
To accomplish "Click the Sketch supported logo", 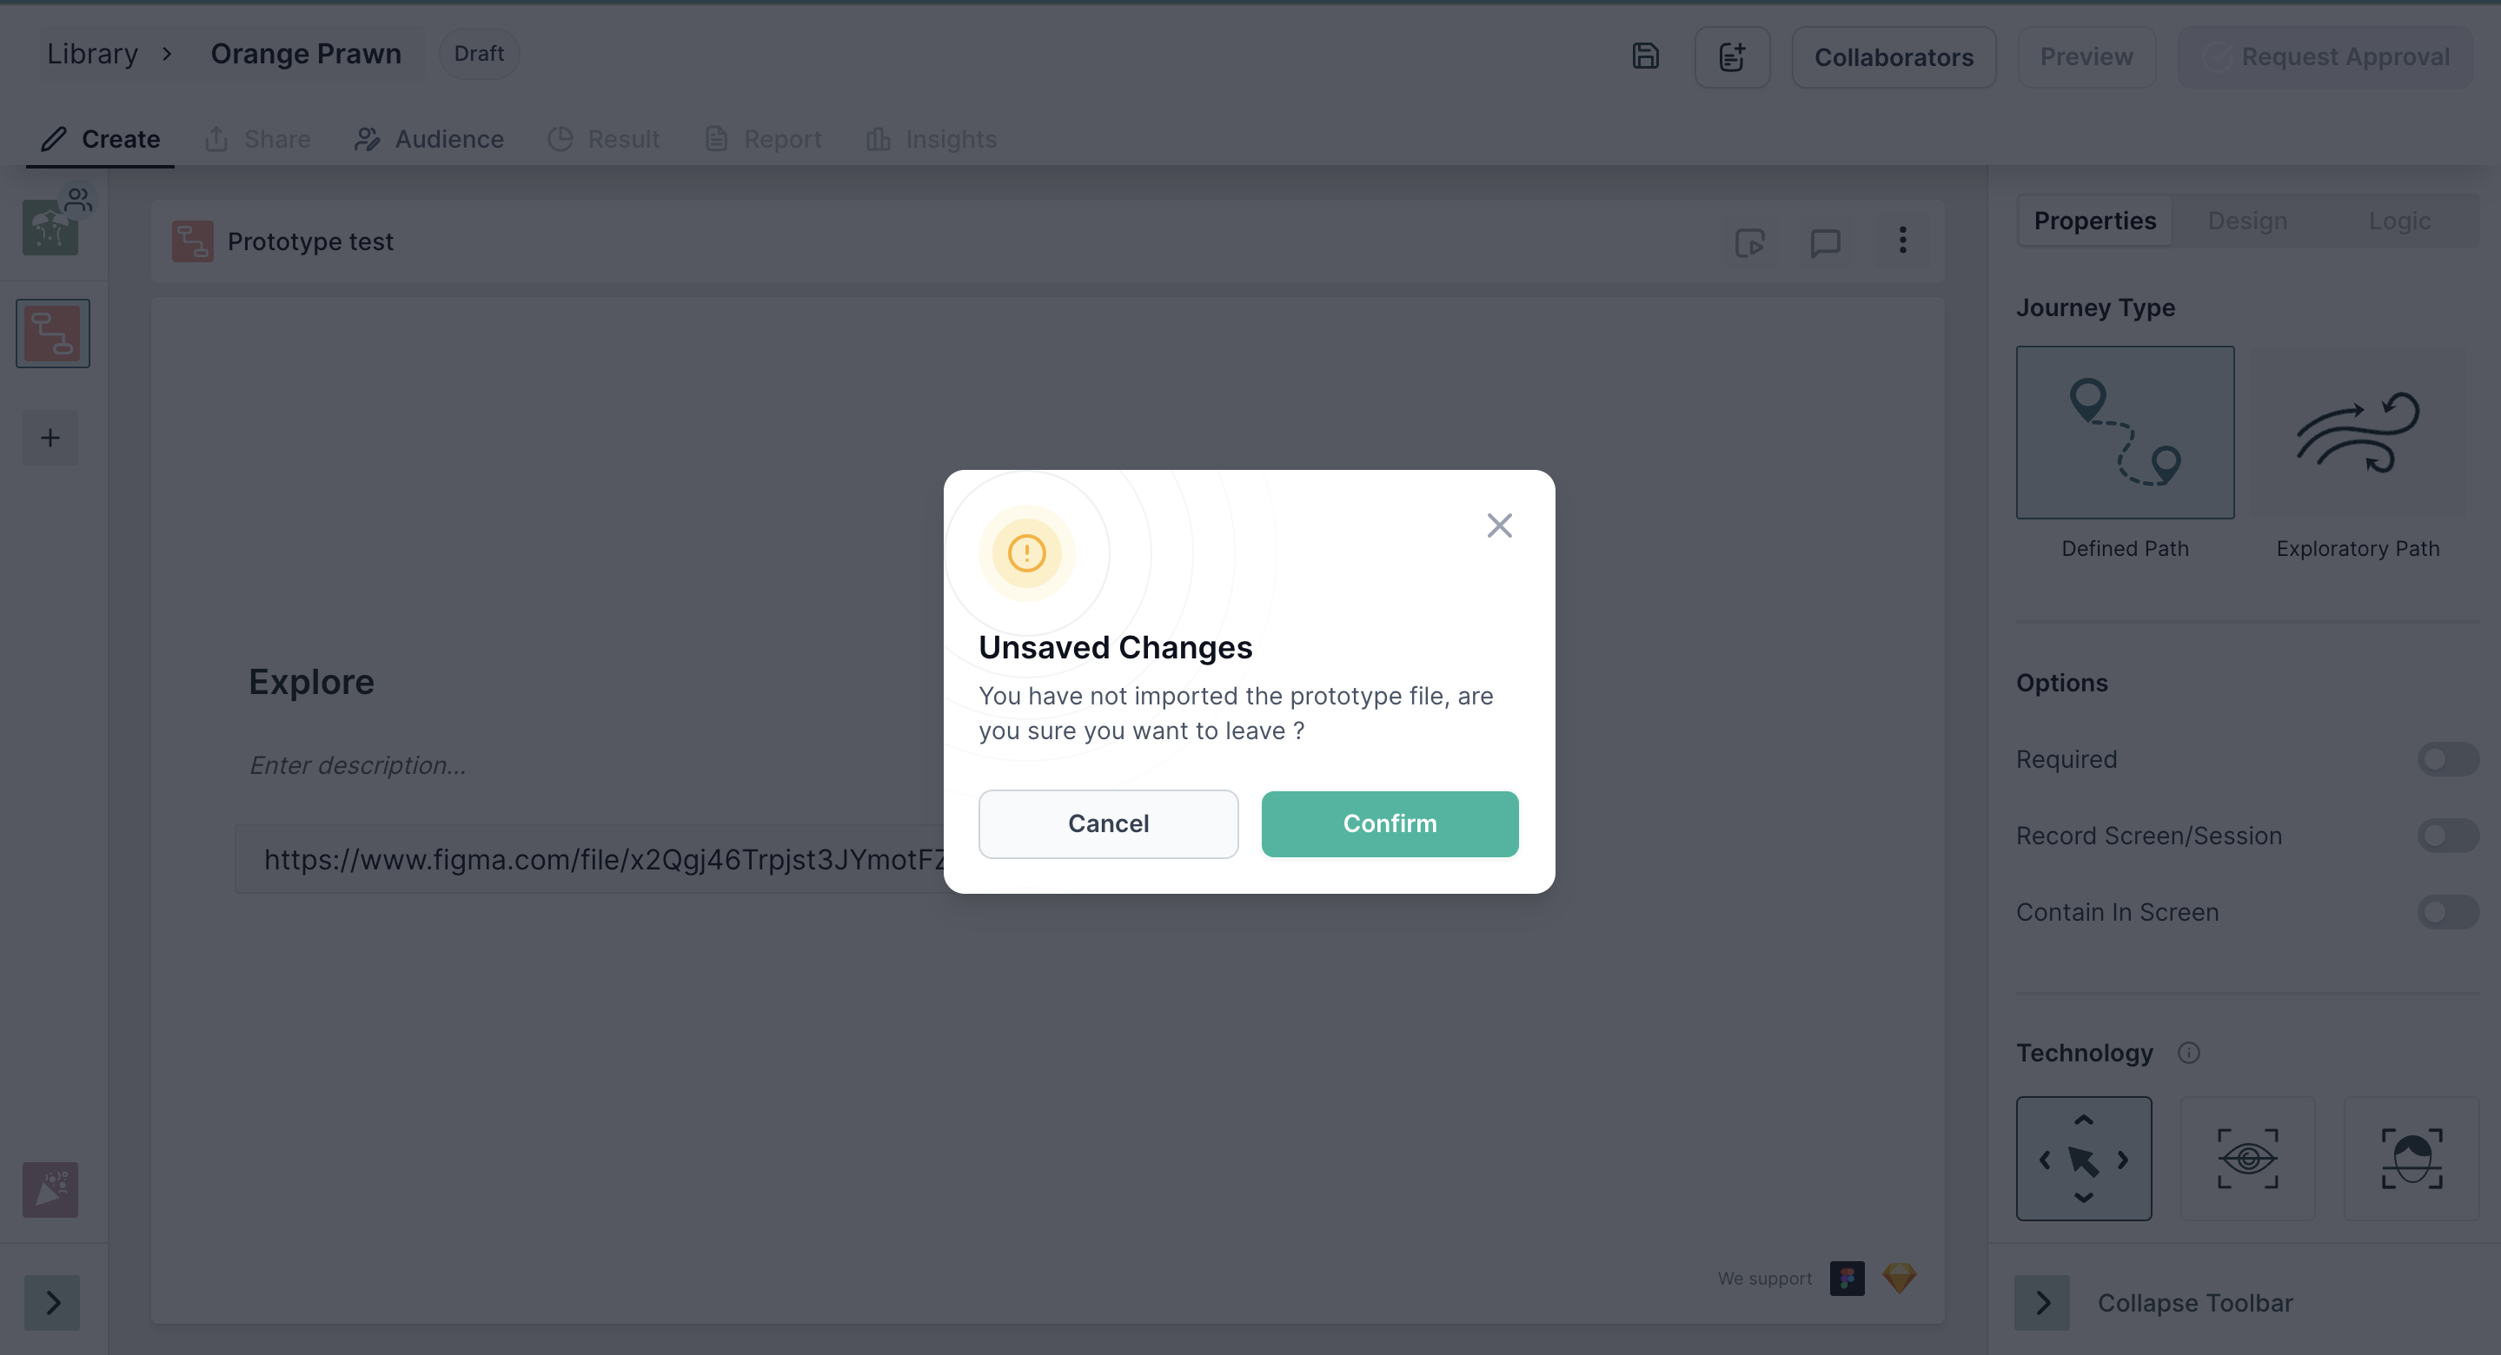I will click(1899, 1278).
